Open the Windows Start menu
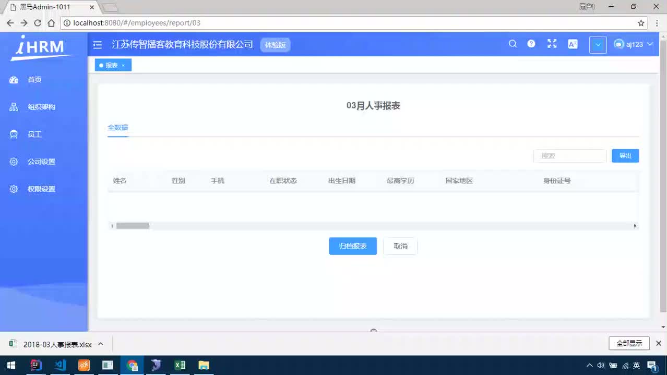Image resolution: width=667 pixels, height=375 pixels. 11,365
